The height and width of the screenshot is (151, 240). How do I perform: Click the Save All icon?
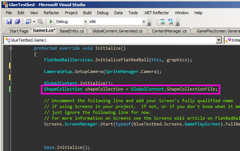point(18,22)
